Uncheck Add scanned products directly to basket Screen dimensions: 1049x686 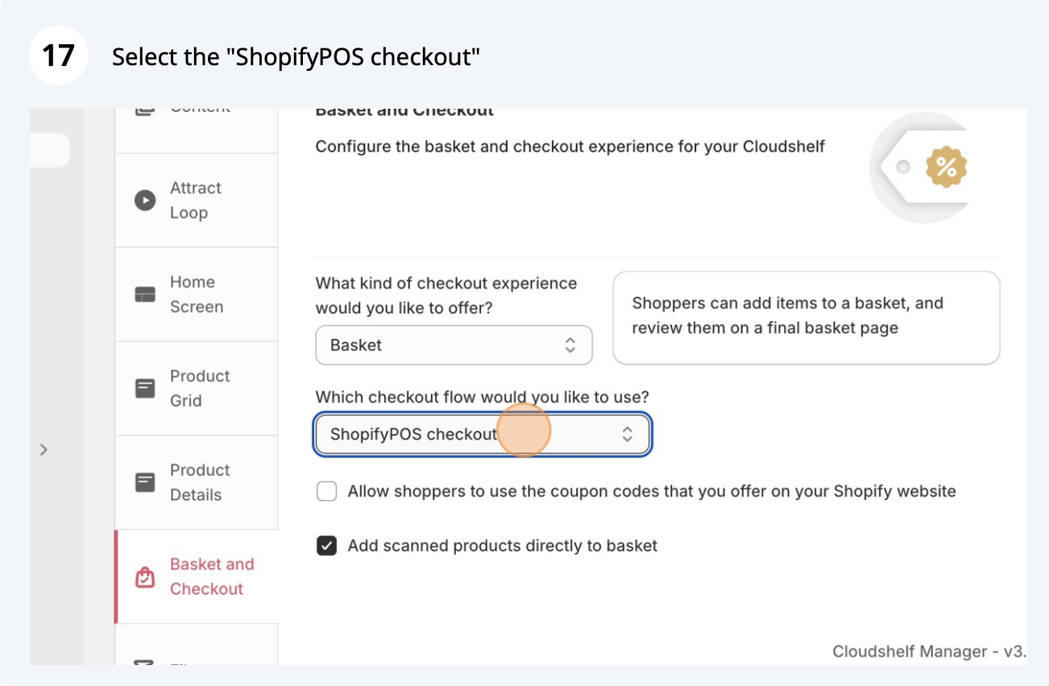pyautogui.click(x=326, y=546)
